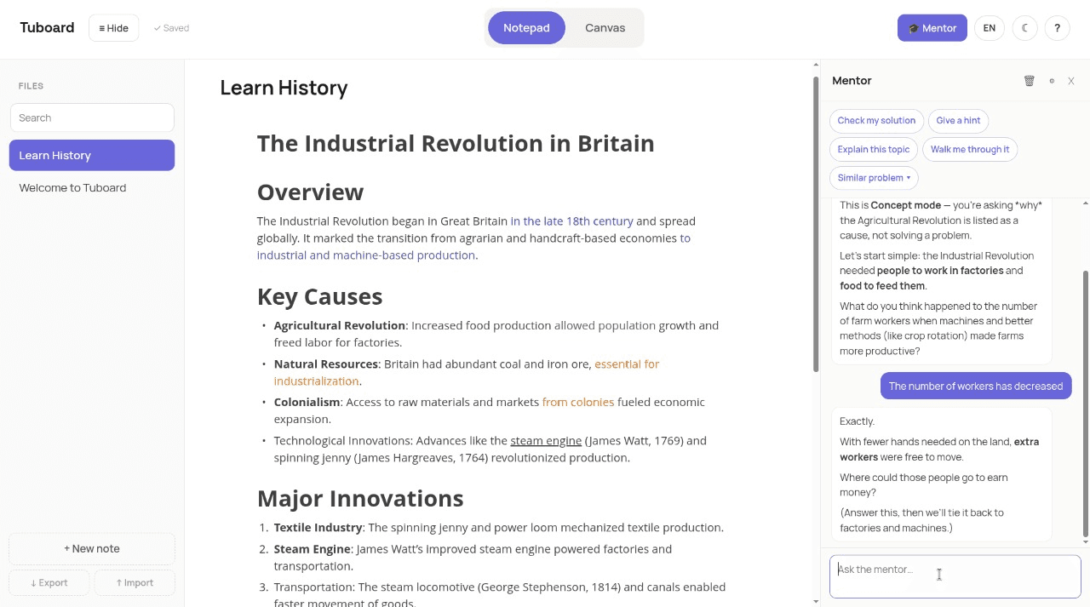
Task: Click the steam engine underlined link
Action: click(546, 441)
